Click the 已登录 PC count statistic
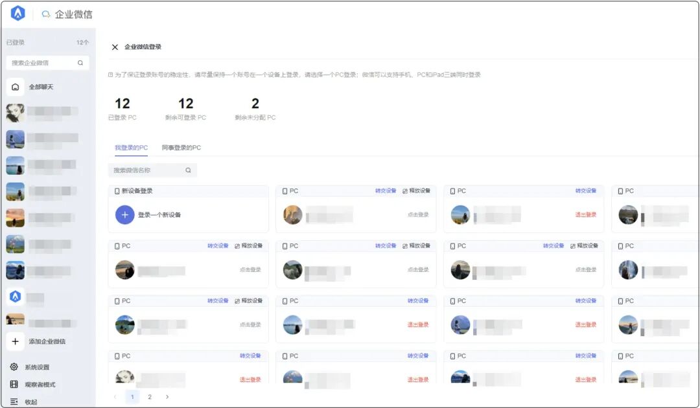700x408 pixels. click(122, 109)
